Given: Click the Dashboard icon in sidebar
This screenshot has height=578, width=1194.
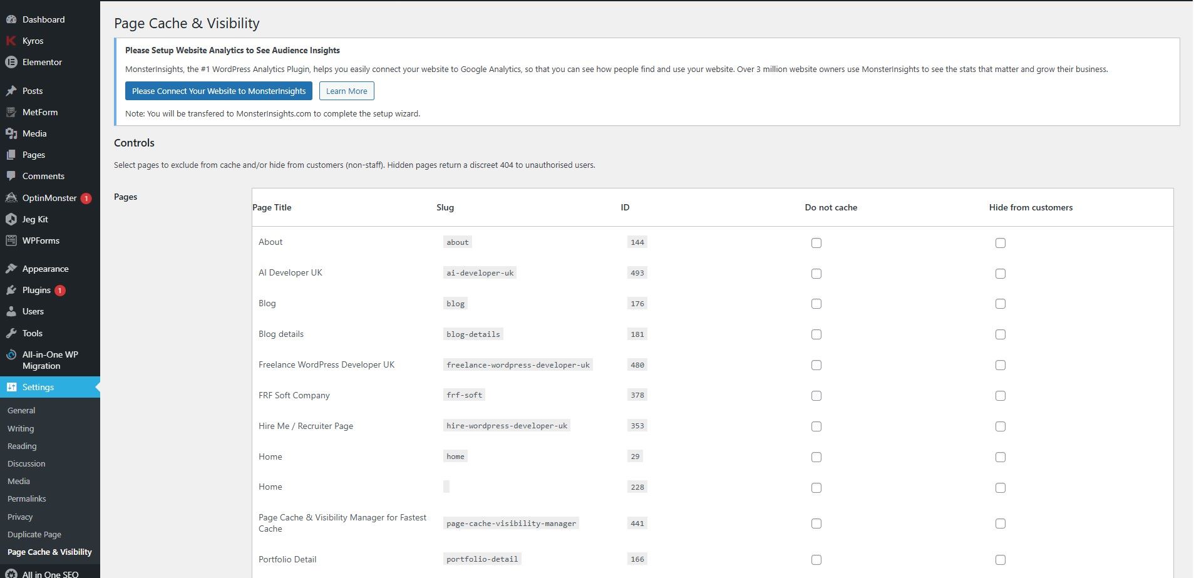Looking at the screenshot, I should 11,19.
